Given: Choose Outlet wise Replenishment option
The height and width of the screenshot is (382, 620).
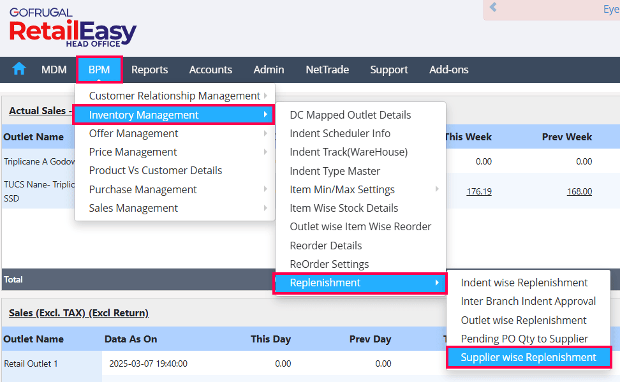Looking at the screenshot, I should coord(524,320).
